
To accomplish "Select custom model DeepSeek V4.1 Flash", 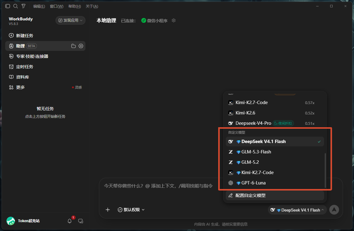I will pyautogui.click(x=275, y=142).
